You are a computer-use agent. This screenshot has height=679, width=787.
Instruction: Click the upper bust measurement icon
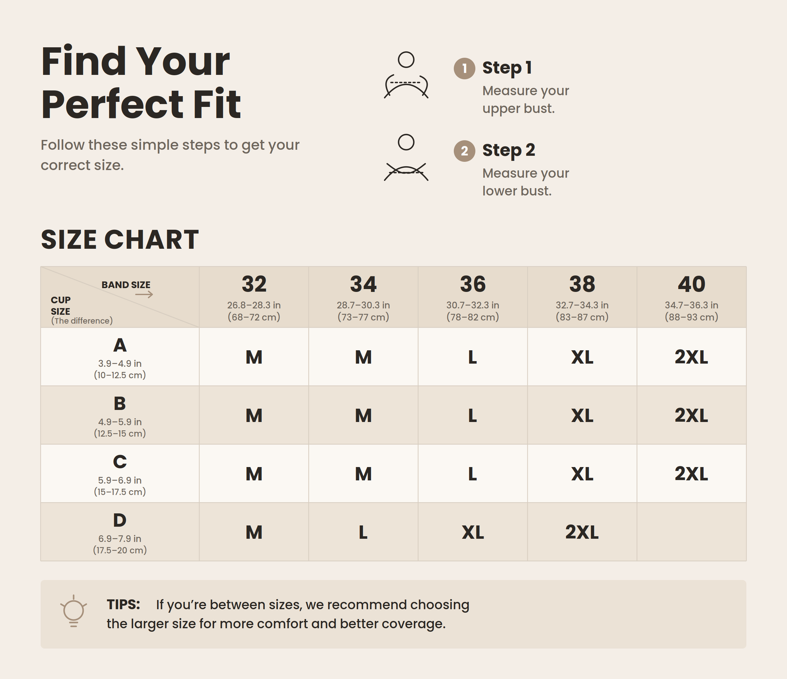pyautogui.click(x=406, y=75)
